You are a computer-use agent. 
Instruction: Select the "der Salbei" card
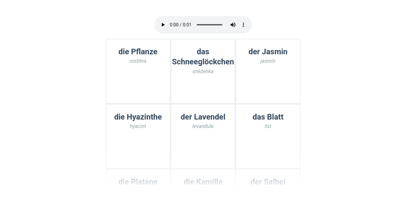pos(268,182)
